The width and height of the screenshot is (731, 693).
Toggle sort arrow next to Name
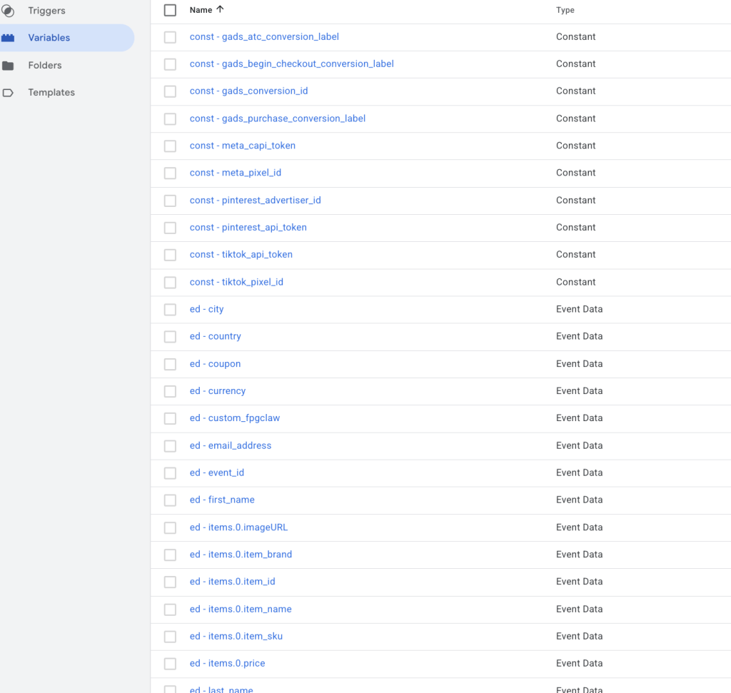pos(220,9)
